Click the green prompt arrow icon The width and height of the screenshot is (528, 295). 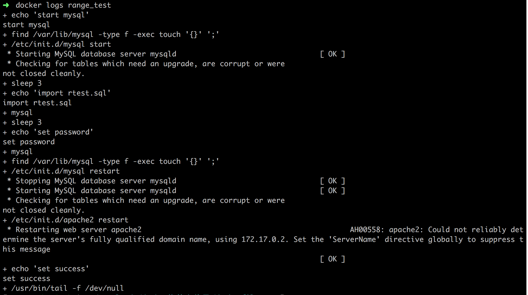pos(6,5)
